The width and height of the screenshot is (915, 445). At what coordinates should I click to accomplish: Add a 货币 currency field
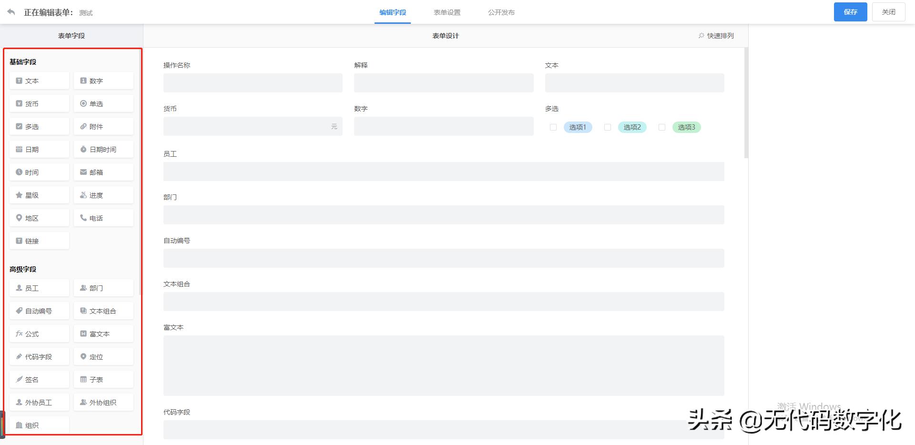39,104
